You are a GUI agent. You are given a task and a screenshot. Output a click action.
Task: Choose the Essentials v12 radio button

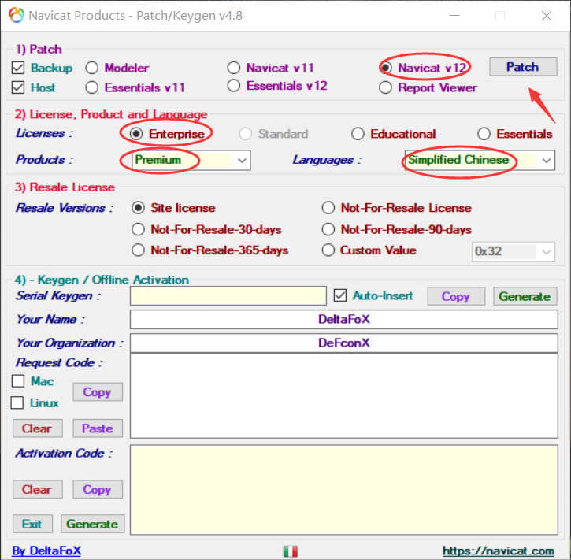233,86
